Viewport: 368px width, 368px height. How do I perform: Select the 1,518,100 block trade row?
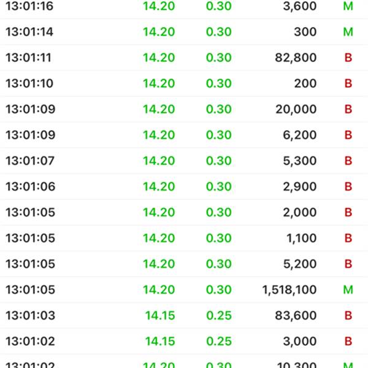tap(184, 290)
